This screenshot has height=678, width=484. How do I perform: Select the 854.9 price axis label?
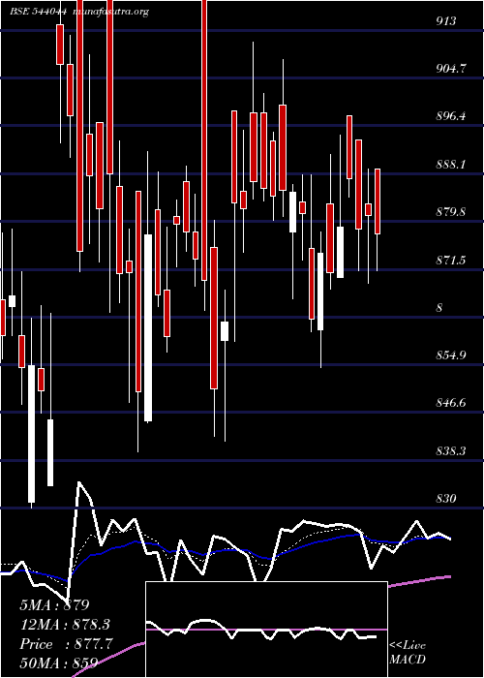coord(451,355)
